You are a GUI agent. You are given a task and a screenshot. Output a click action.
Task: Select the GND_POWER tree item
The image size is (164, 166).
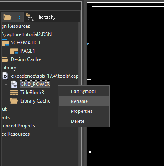click(35, 84)
